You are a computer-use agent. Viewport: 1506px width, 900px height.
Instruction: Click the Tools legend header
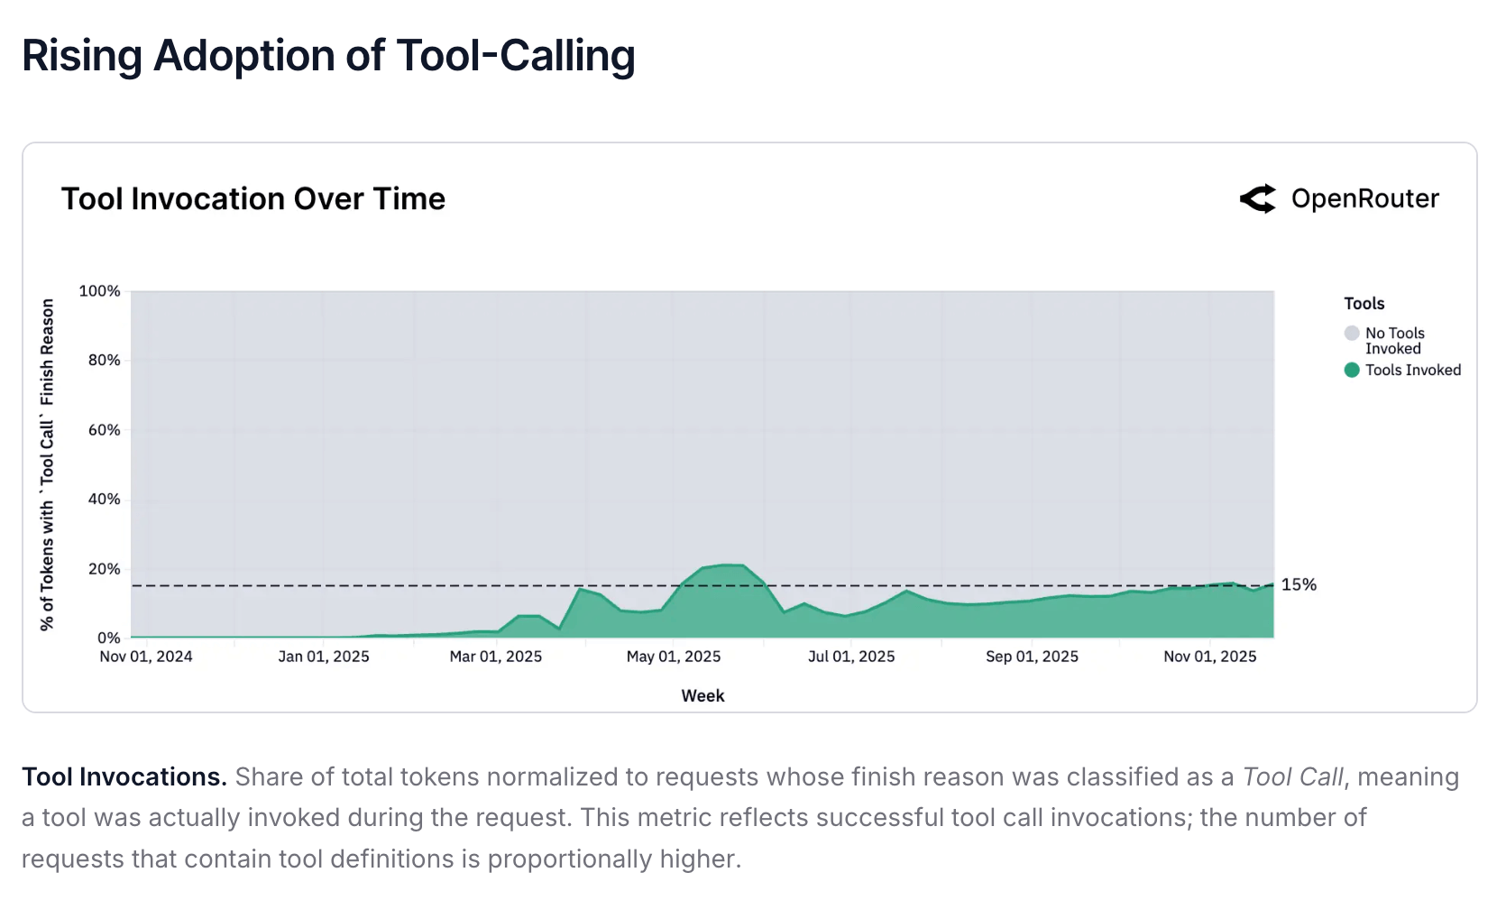pyautogui.click(x=1364, y=304)
